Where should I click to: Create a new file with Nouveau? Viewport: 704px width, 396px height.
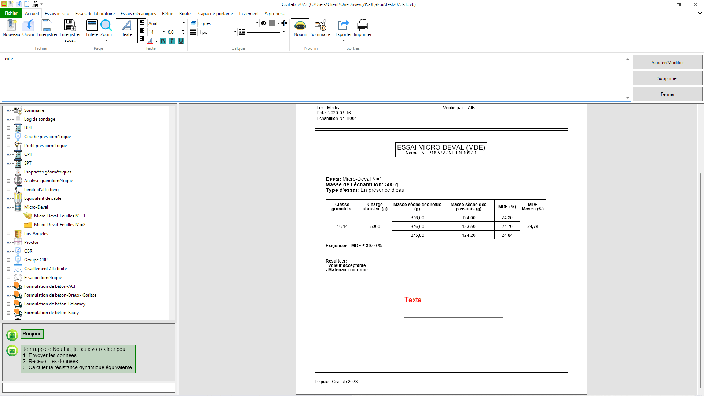[x=11, y=28]
